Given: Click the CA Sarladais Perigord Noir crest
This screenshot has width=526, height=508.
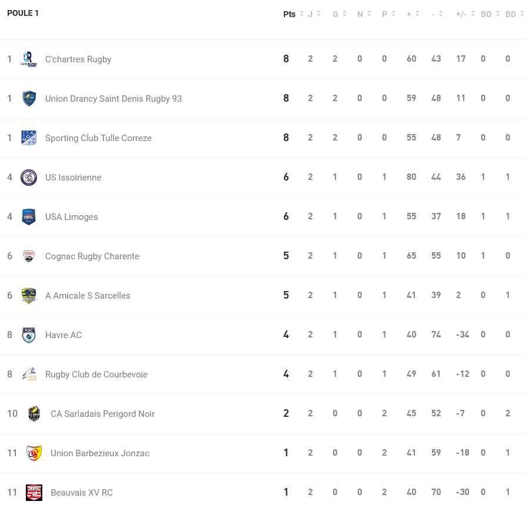Looking at the screenshot, I should point(34,414).
